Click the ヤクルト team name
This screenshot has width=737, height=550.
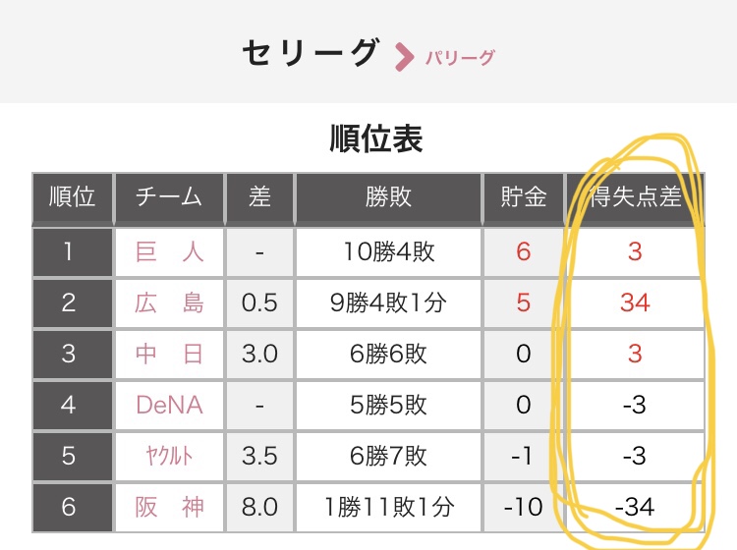[x=169, y=456]
